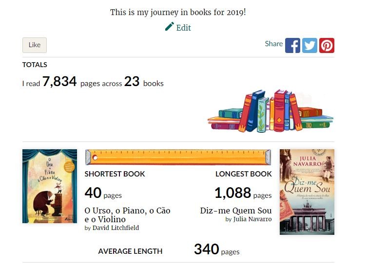Visit author Julia Navarro's page

[x=252, y=219]
